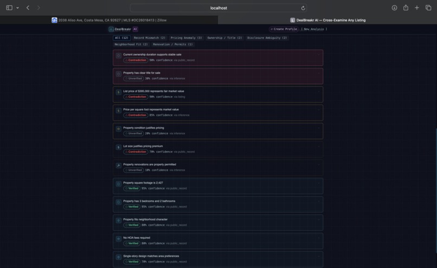Screen dimensions: 437x268
Task: Click the Contradiction badge on 'Current ownership duration'
Action: click(136, 60)
